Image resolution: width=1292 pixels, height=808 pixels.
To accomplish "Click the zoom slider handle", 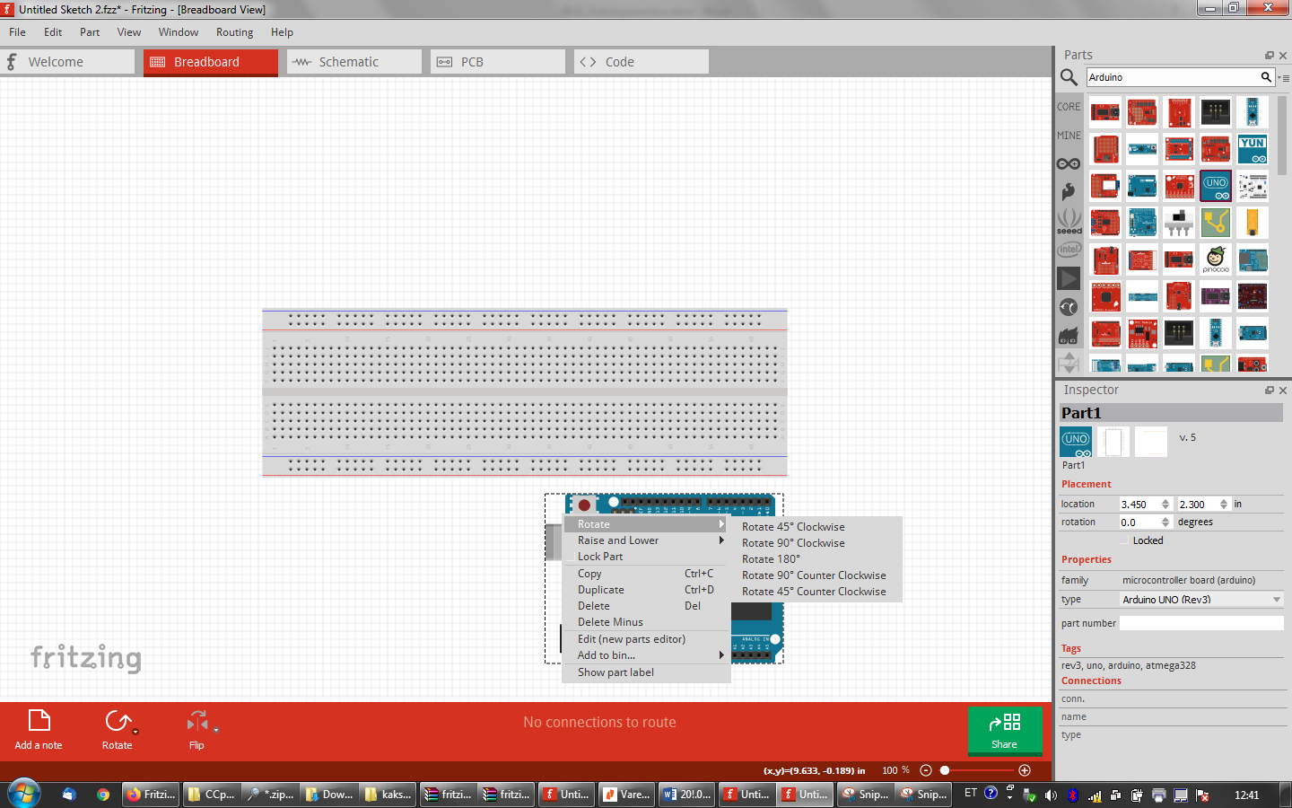I will pyautogui.click(x=945, y=770).
